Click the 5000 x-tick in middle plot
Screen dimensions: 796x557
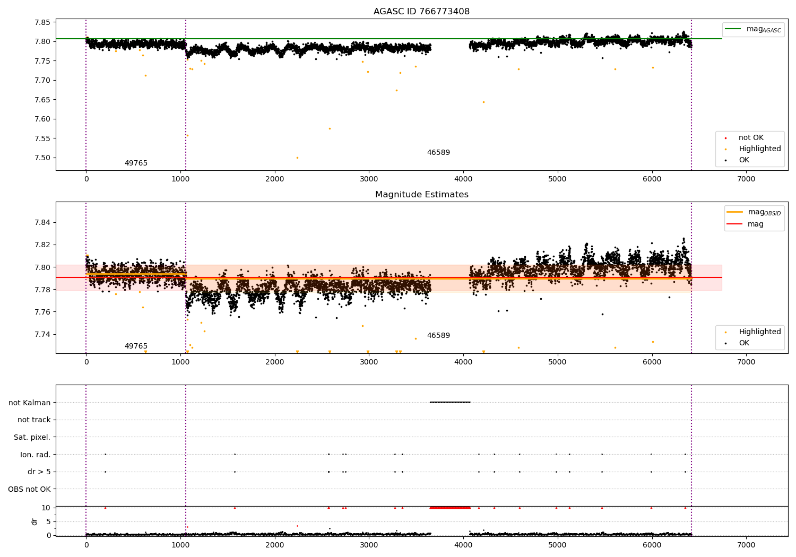click(x=558, y=362)
